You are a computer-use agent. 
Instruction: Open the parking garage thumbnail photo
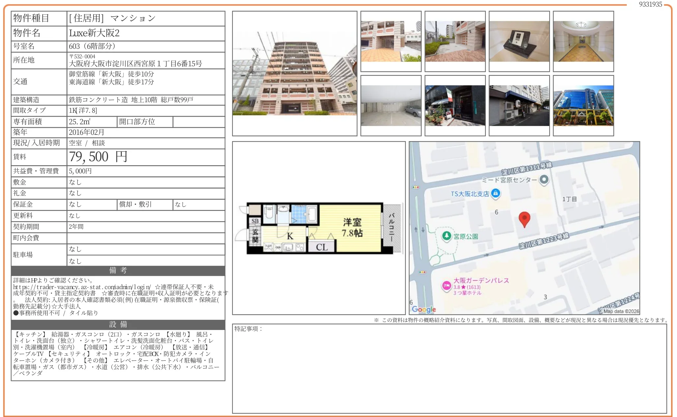click(391, 105)
